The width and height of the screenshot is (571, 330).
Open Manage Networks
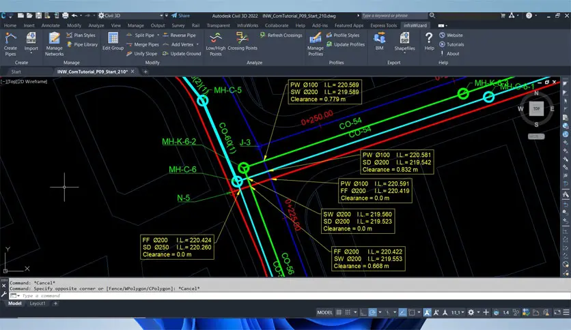point(54,44)
